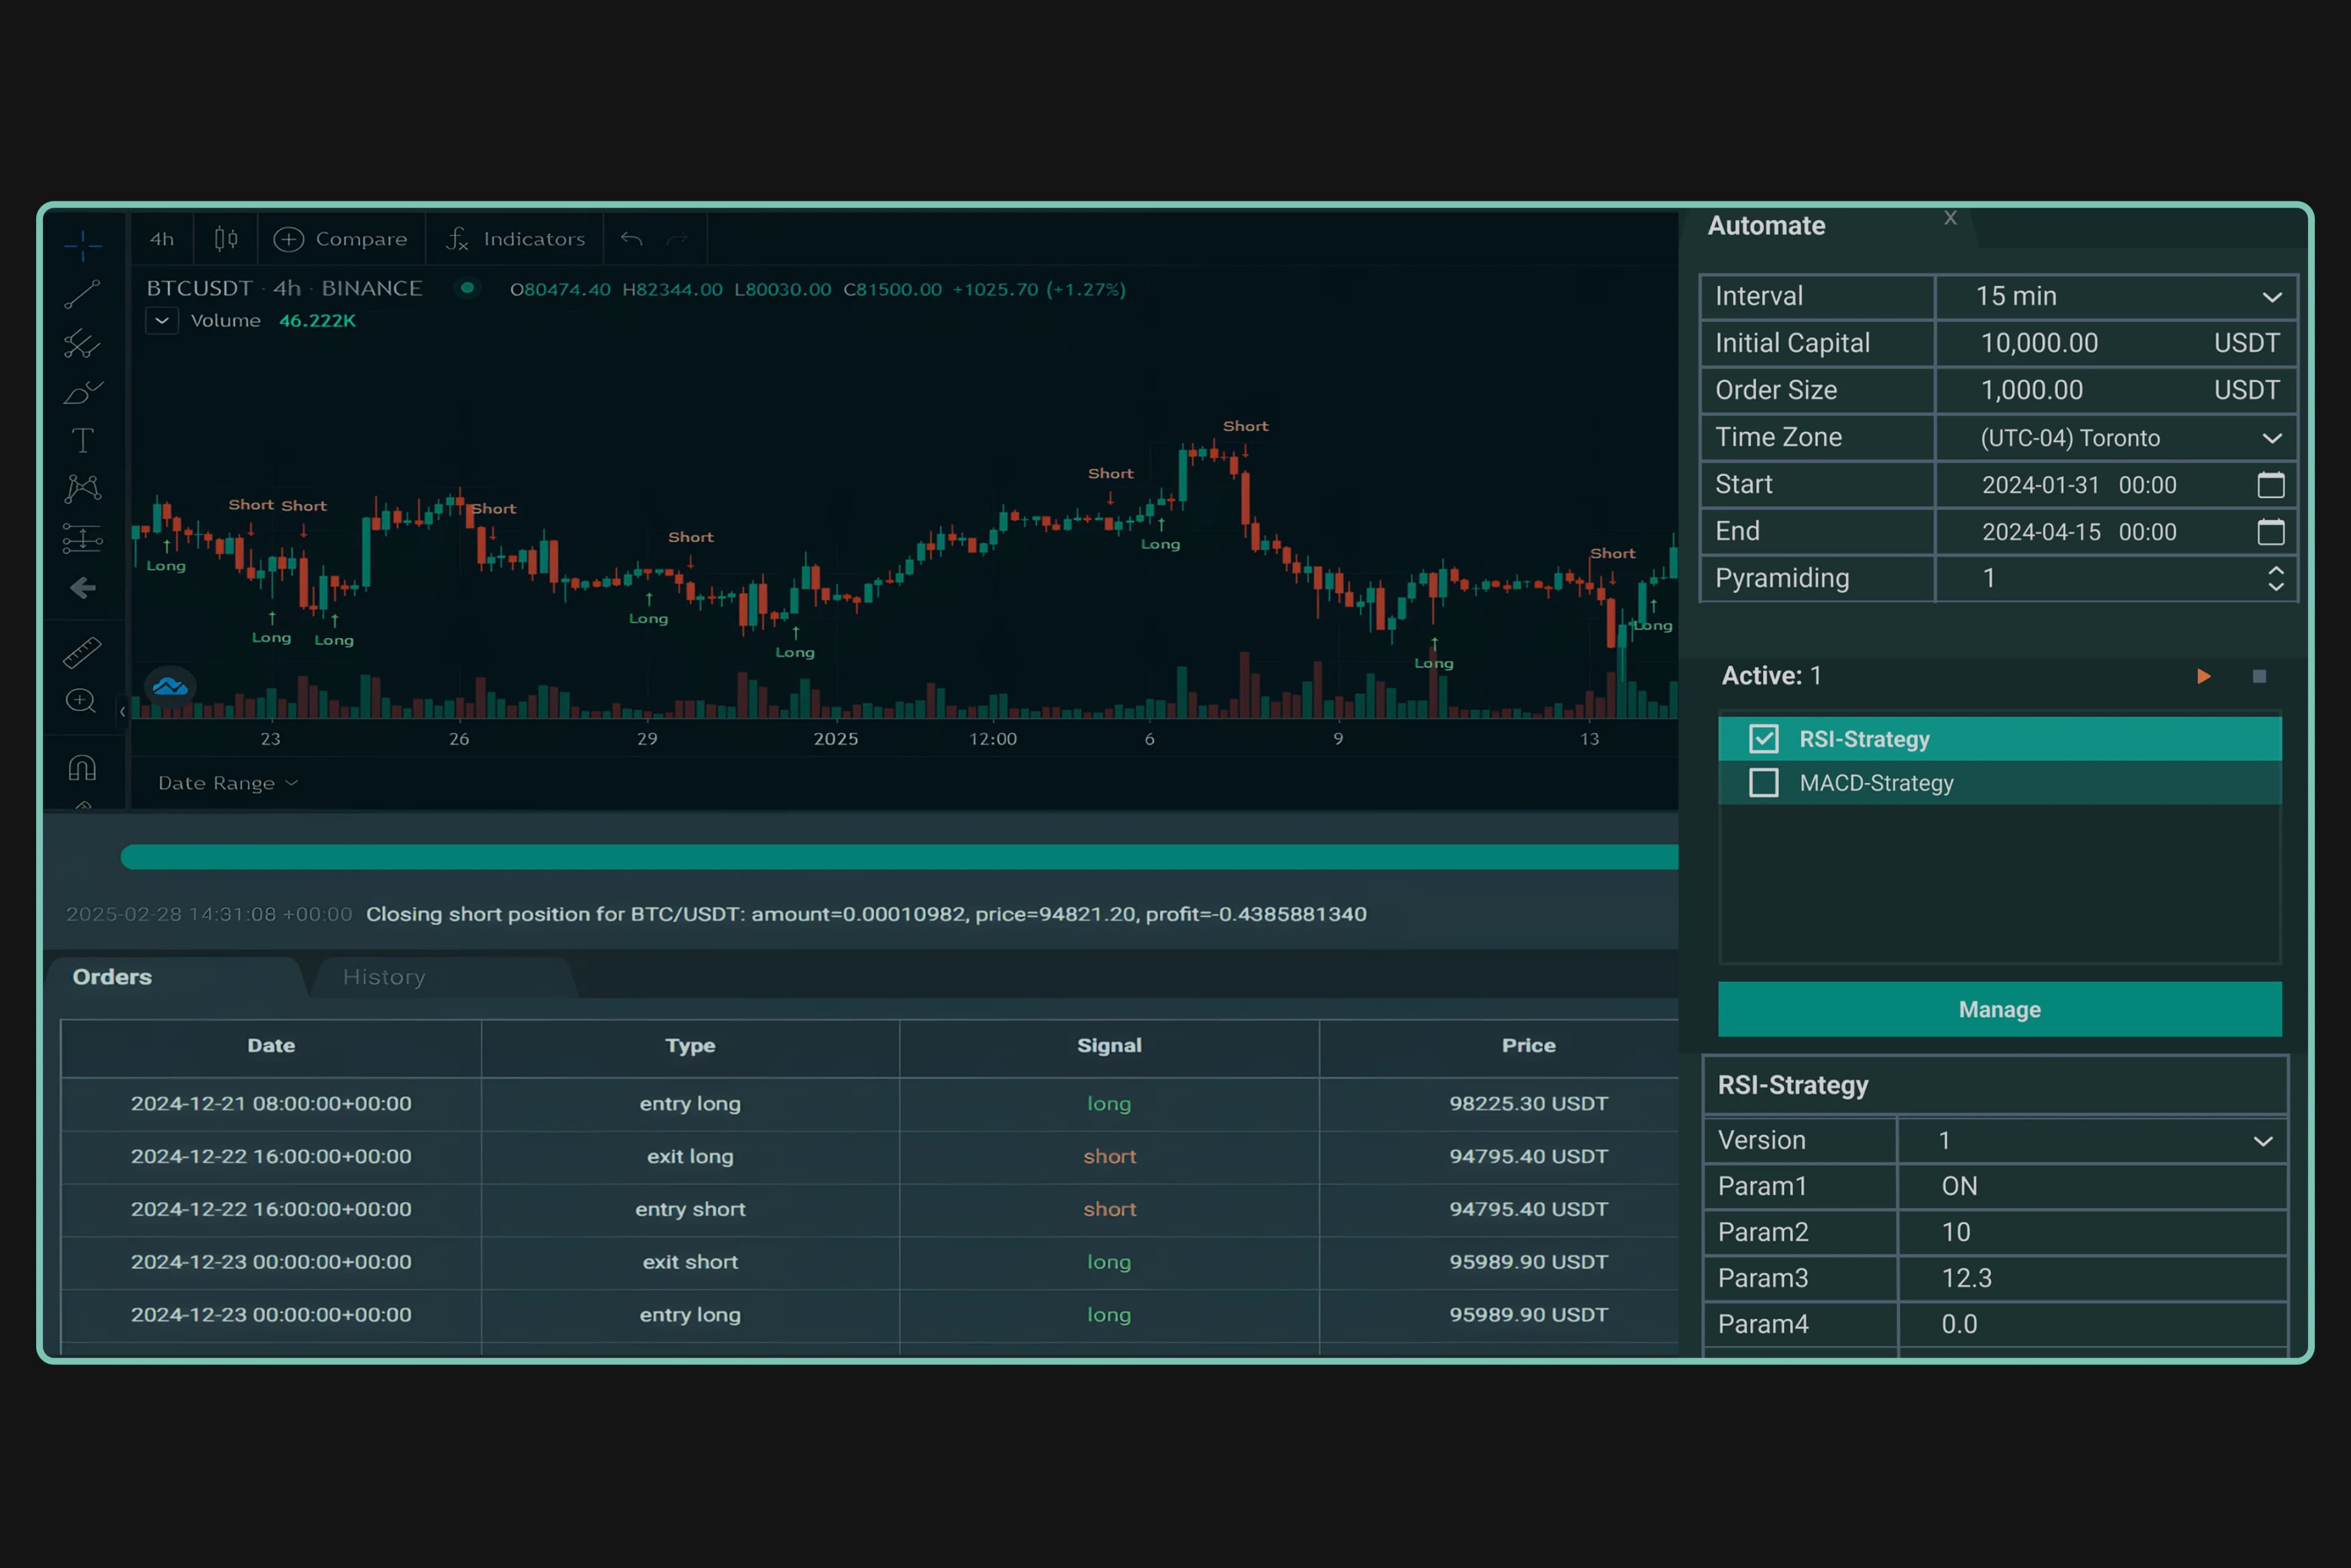Open the chart style candles icon
Viewport: 2351px width, 1568px height.
(x=226, y=239)
